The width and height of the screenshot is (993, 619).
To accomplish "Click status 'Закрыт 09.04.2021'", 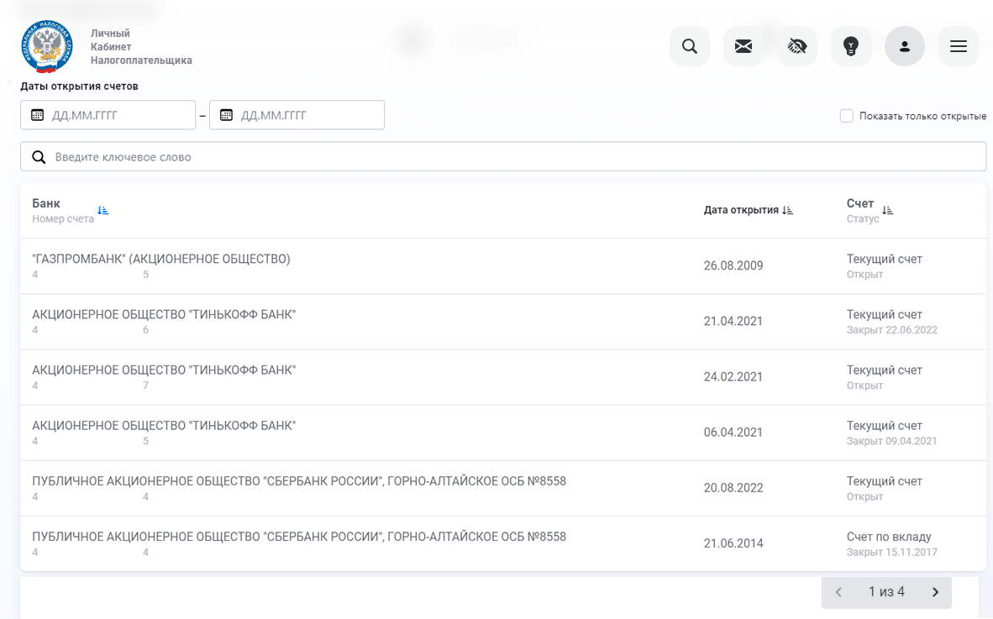I will coord(891,441).
